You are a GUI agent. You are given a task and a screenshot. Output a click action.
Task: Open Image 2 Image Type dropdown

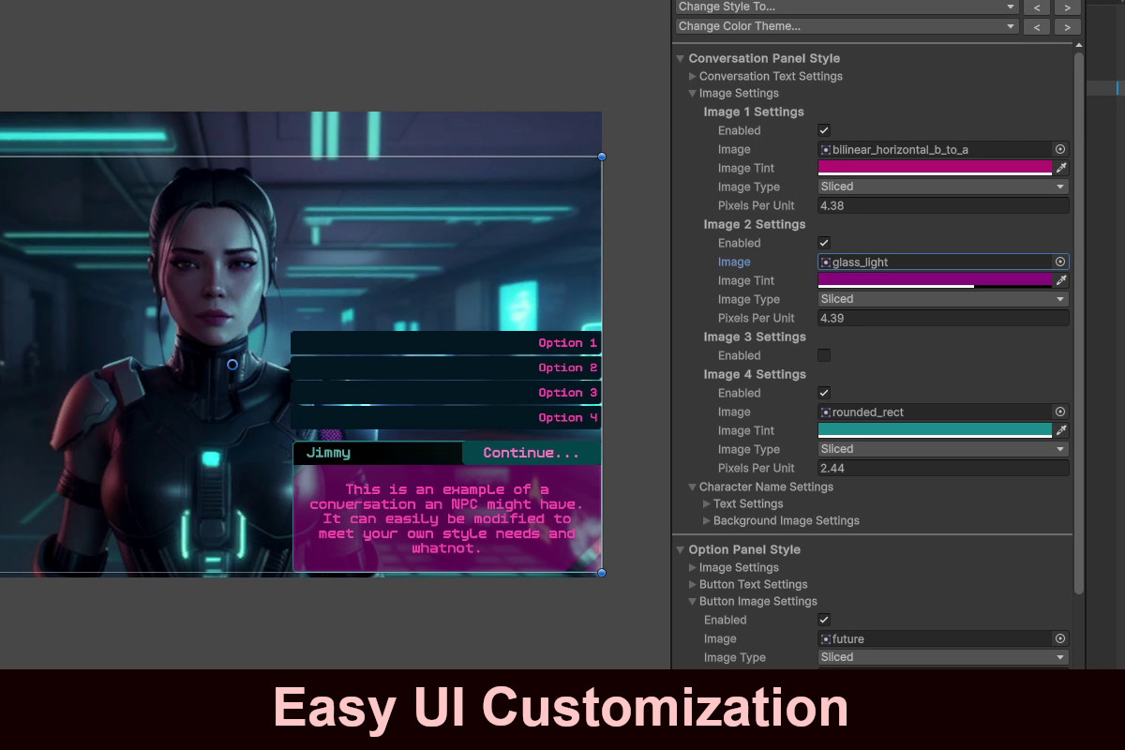943,299
